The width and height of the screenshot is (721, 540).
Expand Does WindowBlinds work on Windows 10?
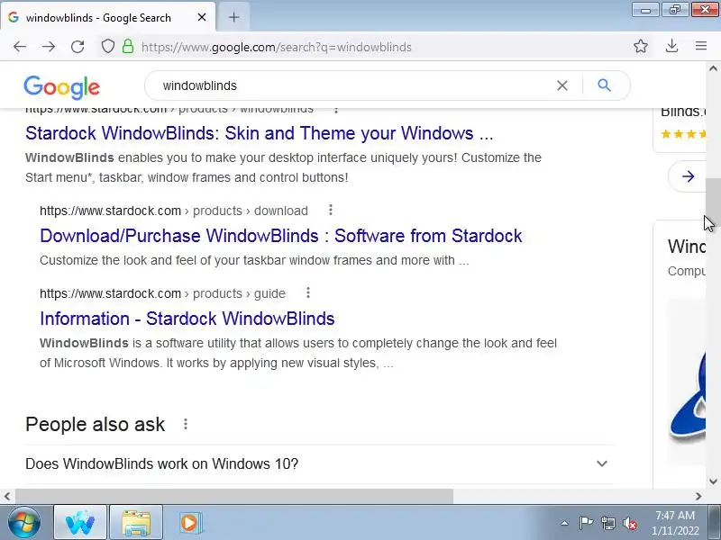319,463
